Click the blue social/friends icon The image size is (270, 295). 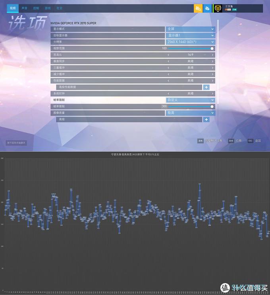click(207, 8)
